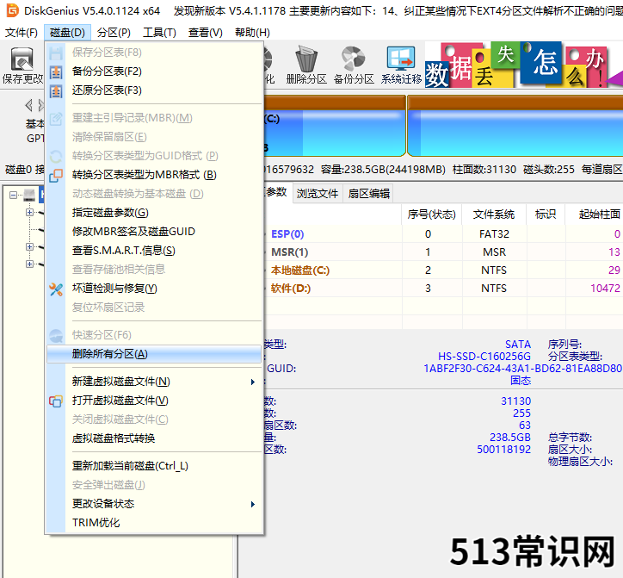623x578 pixels.
Task: Expand the third partition tree node
Action: coord(29,246)
